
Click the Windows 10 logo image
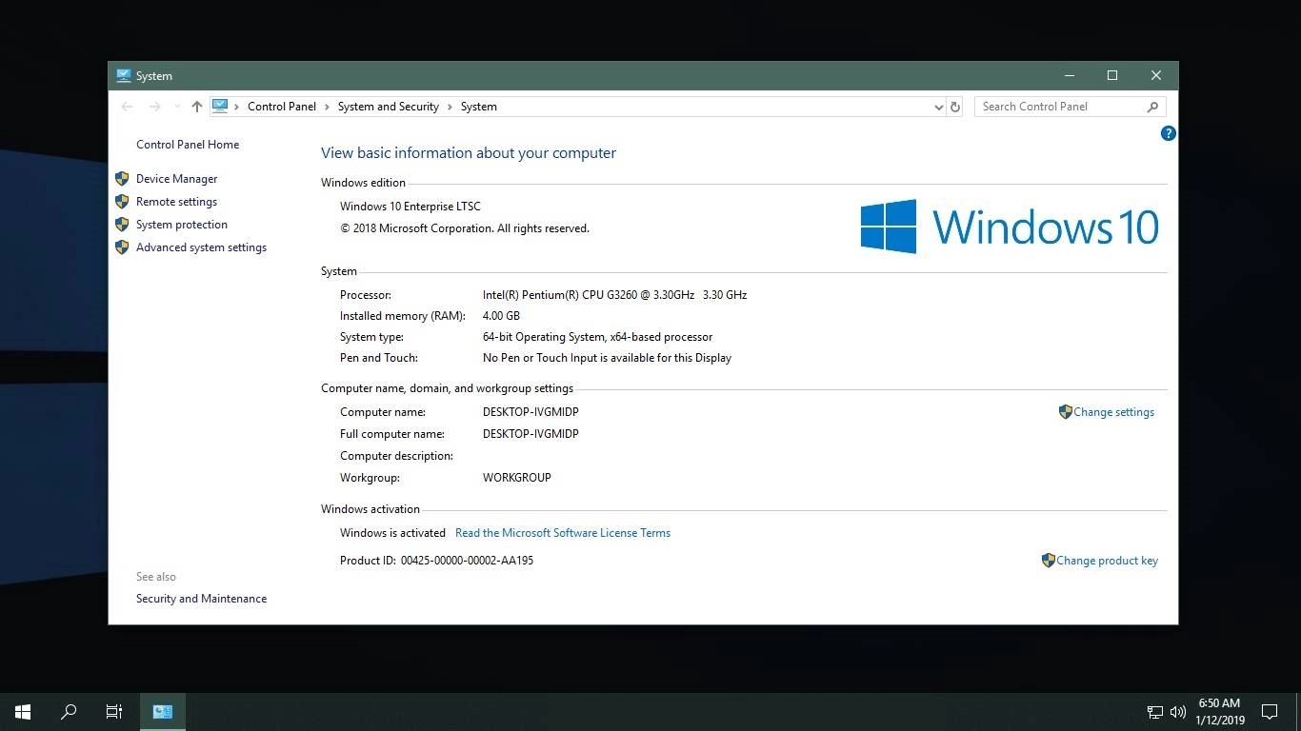pyautogui.click(x=1010, y=227)
